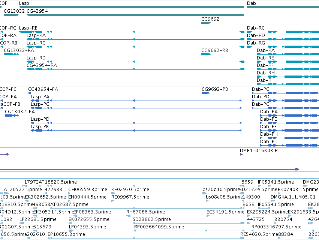
Task: Select transcript Dab-RH
Action: pos(266,73)
